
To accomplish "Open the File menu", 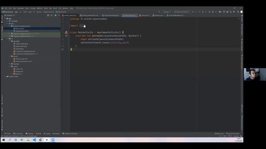I will click(x=6, y=8).
